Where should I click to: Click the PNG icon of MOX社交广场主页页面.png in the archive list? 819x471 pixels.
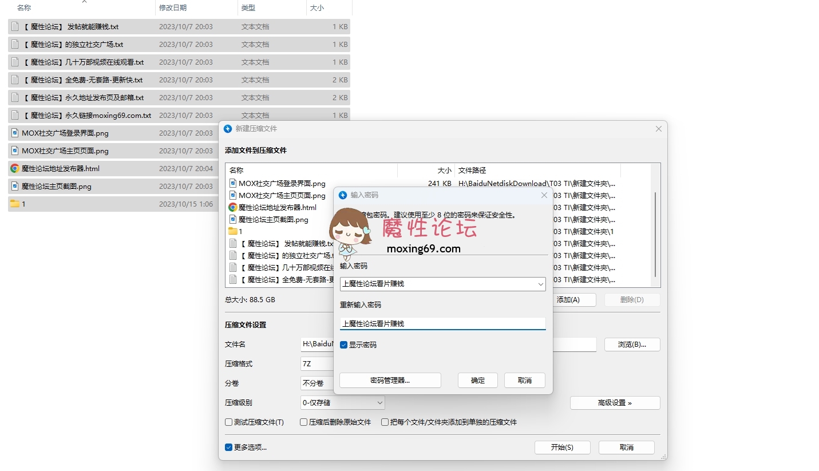coord(233,196)
